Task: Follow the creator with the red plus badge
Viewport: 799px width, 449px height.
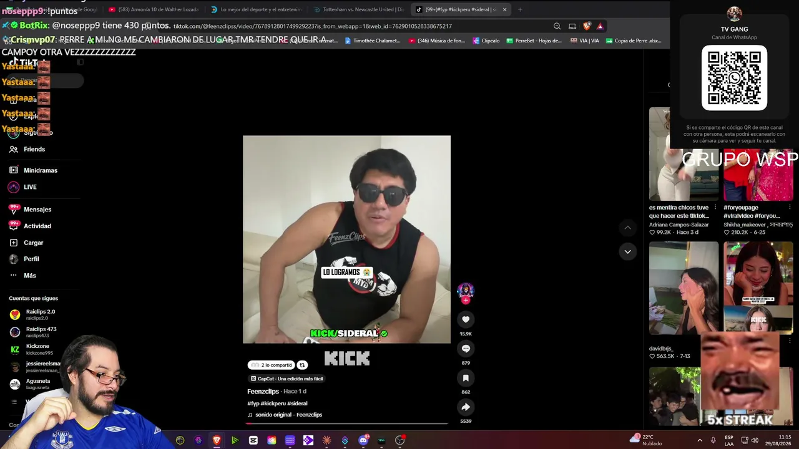Action: (x=466, y=300)
